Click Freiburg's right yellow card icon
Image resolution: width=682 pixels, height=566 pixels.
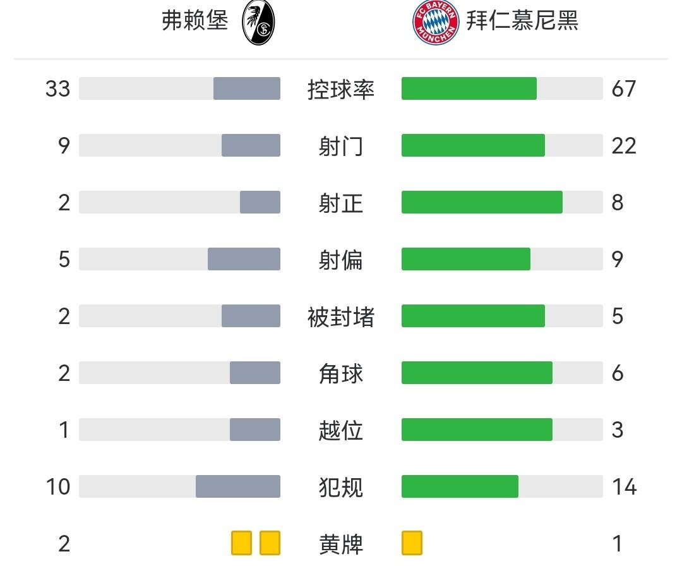coord(270,543)
